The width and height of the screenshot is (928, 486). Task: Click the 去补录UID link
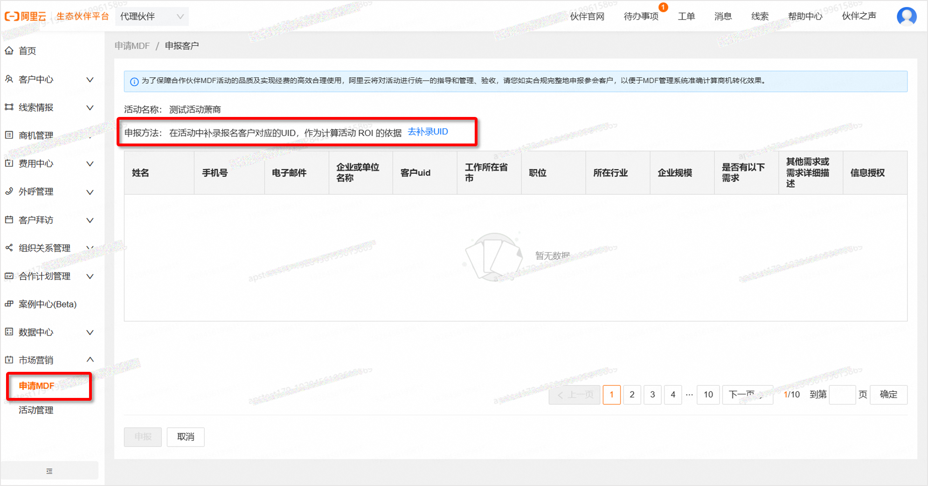coord(428,132)
